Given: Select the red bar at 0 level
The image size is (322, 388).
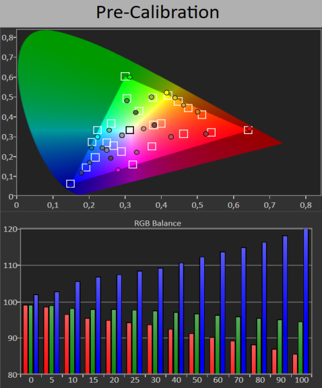Looking at the screenshot, I should click(26, 339).
